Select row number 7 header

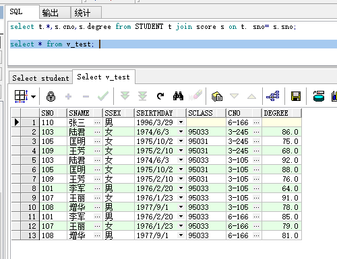30,179
